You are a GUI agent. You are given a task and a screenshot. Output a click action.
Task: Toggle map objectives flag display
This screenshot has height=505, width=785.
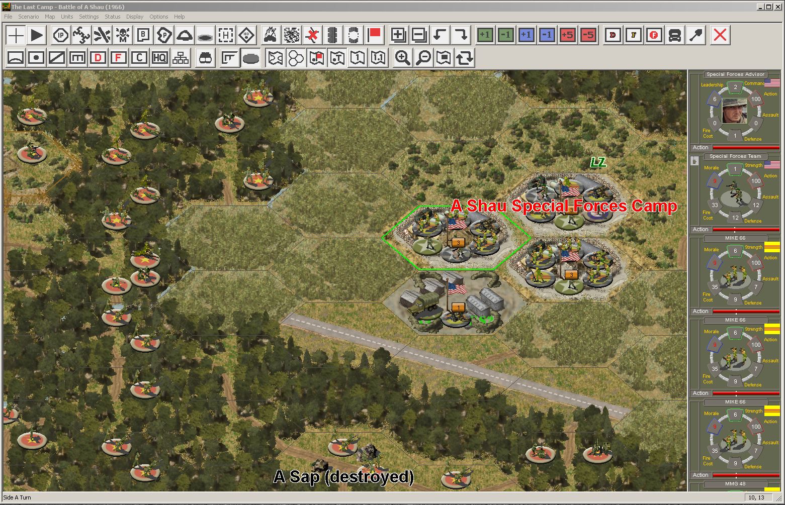pos(316,58)
